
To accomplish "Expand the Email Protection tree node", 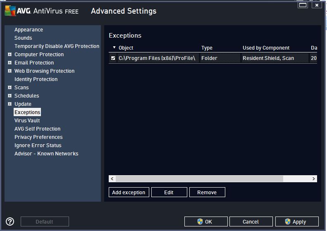I will (x=10, y=62).
